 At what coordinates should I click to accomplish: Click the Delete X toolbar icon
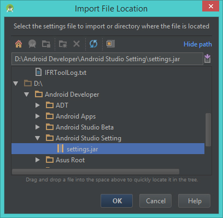click(x=77, y=44)
